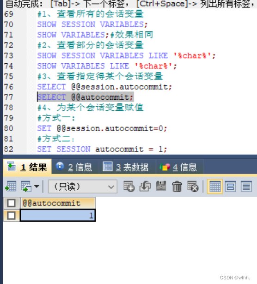The image size is (257, 284).
Task: Click comment #1、查看所有的会话变量
Action: [91, 14]
